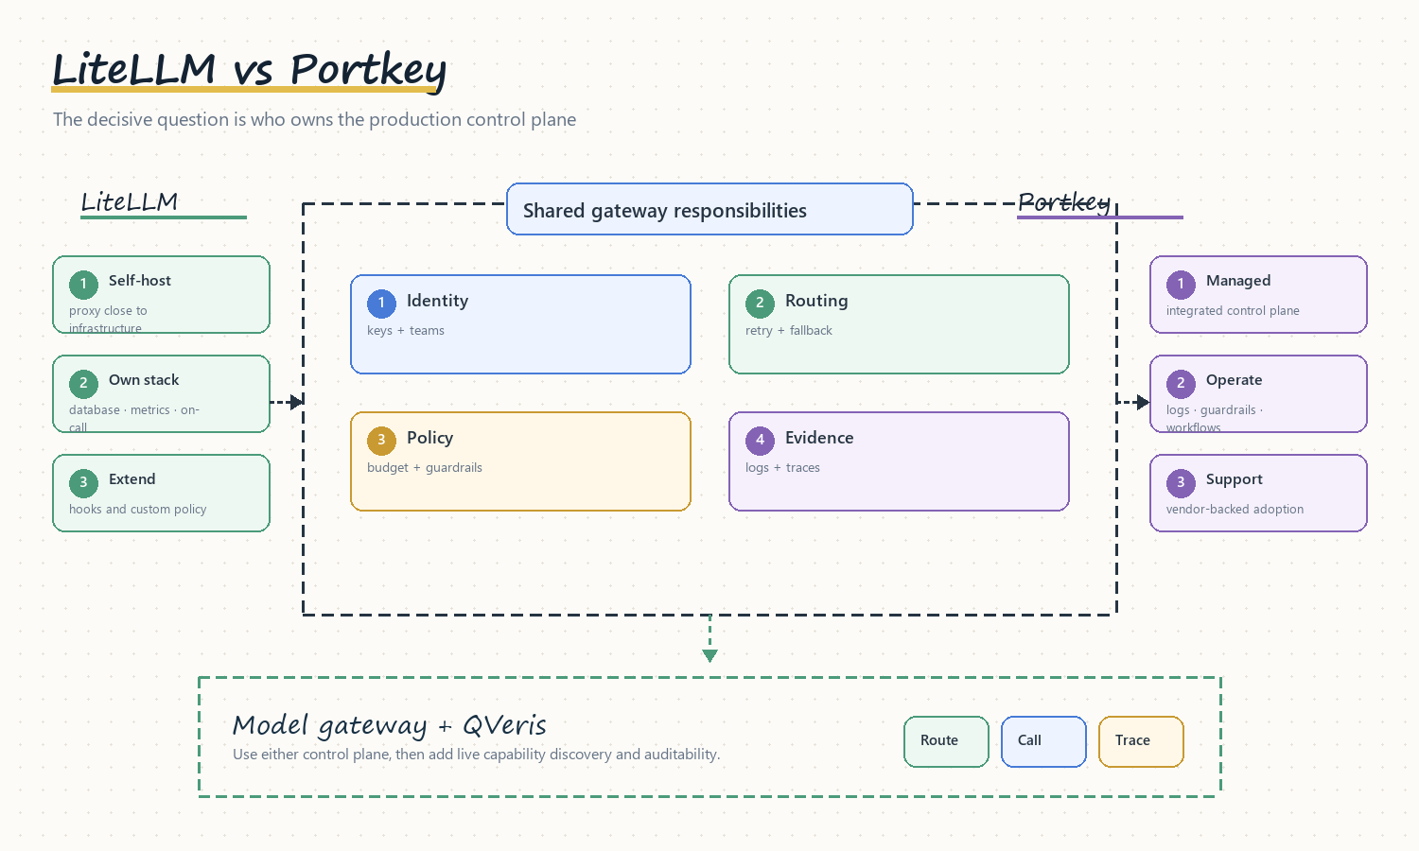
Task: Click the number 2 badge on Operate card
Action: (x=1181, y=383)
